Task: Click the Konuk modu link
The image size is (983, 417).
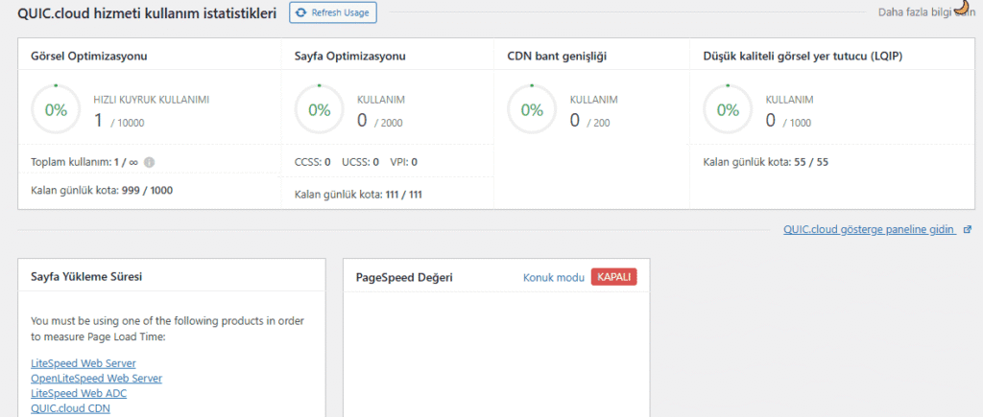Action: click(x=553, y=277)
